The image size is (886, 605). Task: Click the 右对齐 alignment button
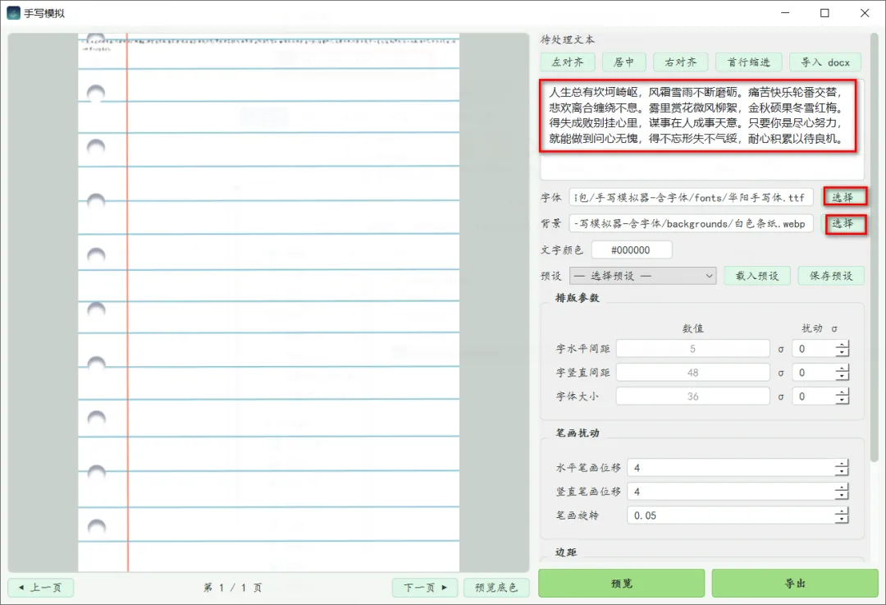[x=680, y=62]
